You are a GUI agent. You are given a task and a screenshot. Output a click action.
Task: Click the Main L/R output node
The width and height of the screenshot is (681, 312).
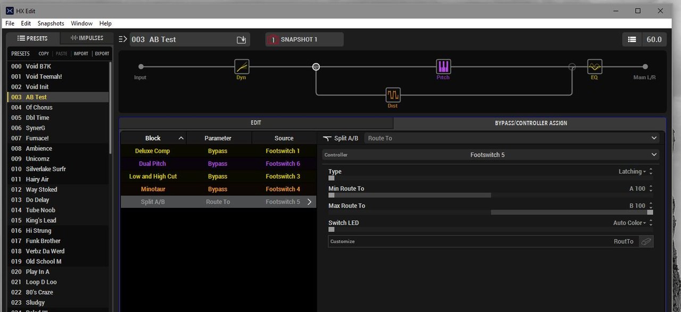[x=645, y=66]
